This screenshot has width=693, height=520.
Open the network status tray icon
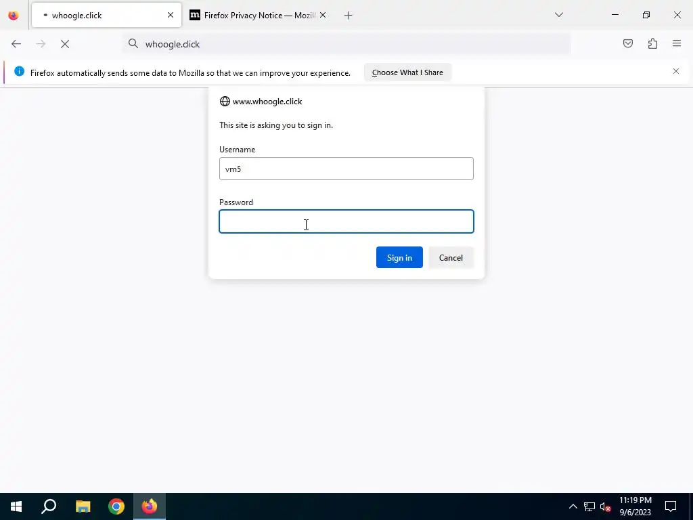pyautogui.click(x=589, y=506)
